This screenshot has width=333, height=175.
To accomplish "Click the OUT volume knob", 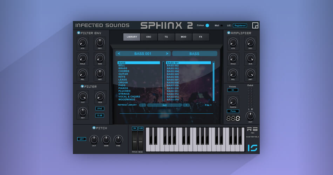I will pos(250,116).
